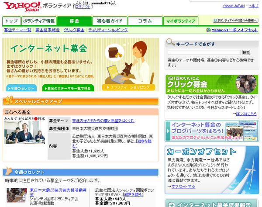Click the 東日本大震災被災者支援 thumbnail image
The image size is (262, 207).
pyautogui.click(x=17, y=195)
